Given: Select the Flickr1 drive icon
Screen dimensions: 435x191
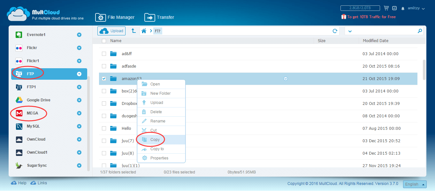Looking at the screenshot, I should coord(19,61).
